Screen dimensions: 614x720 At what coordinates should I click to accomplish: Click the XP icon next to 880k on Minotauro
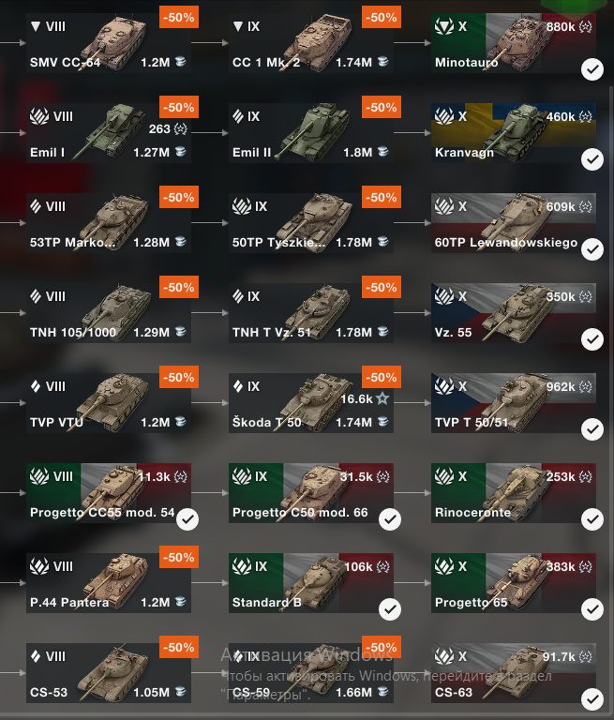pyautogui.click(x=586, y=26)
